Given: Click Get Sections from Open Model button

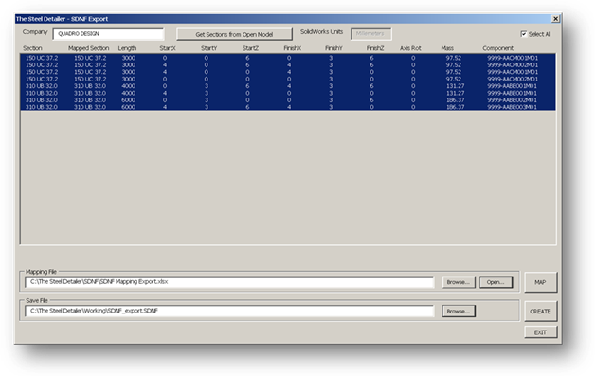Looking at the screenshot, I should pos(234,34).
